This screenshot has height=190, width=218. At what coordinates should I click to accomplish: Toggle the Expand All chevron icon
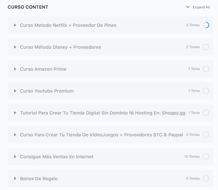188,7
